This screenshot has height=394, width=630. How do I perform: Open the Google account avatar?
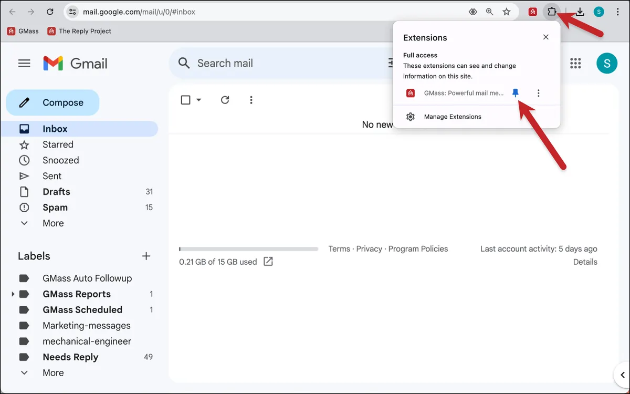607,64
